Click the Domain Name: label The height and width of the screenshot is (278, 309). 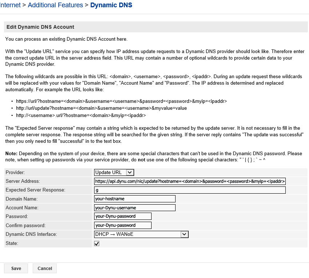[x=21, y=199]
